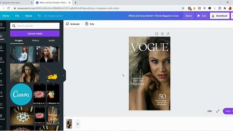Screen dimensions: 233x131
Task: Select the large 50 text on canvas
Action: (x=162, y=96)
